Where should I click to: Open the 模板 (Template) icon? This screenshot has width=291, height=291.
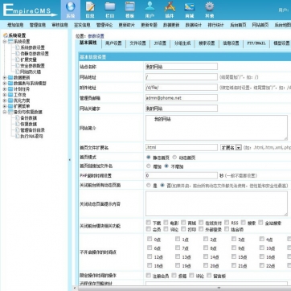[130, 10]
